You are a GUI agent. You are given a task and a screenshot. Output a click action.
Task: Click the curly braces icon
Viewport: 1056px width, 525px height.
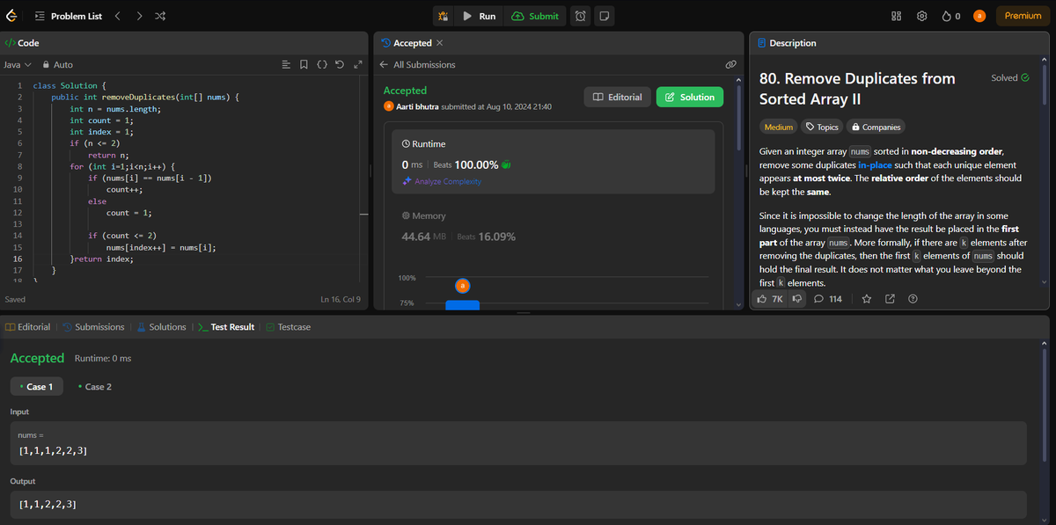tap(322, 64)
